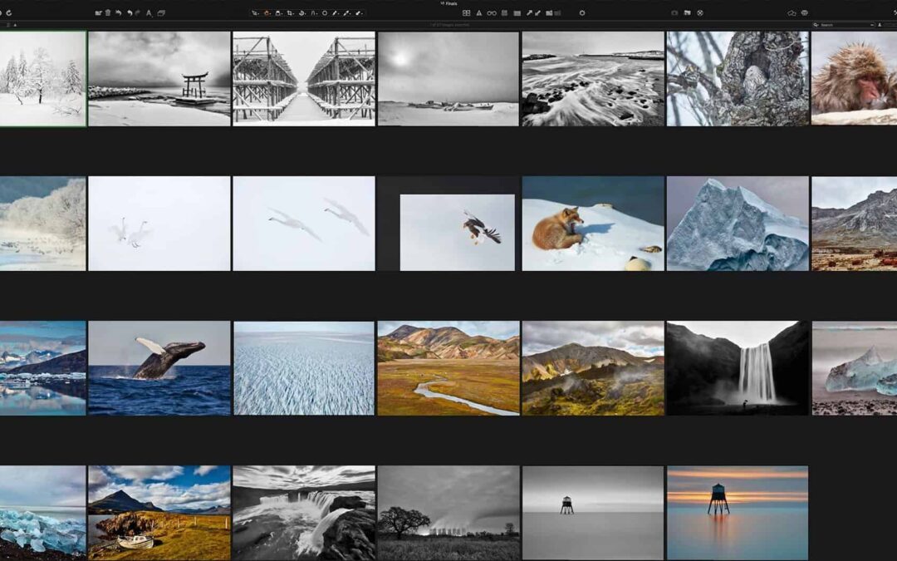Select the Draw Mask brush tool
The width and height of the screenshot is (897, 561).
(x=336, y=12)
